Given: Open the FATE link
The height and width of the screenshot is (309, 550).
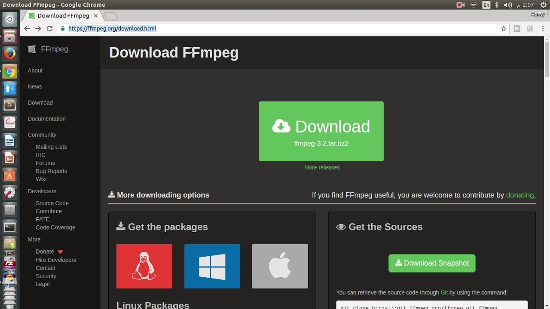Looking at the screenshot, I should coord(43,219).
